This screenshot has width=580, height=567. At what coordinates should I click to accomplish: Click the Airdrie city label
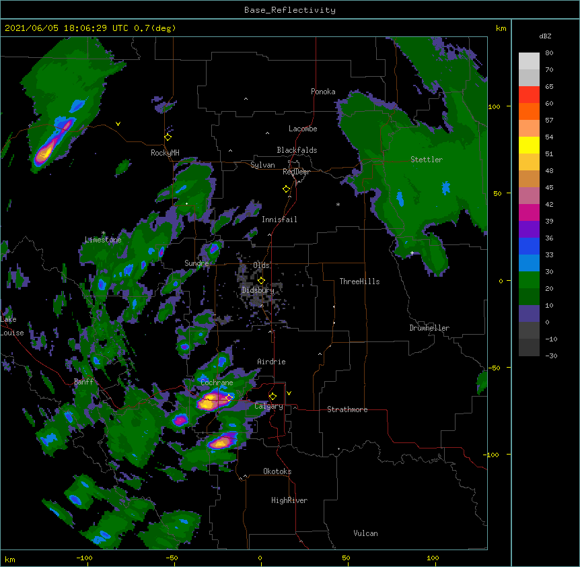tap(272, 362)
